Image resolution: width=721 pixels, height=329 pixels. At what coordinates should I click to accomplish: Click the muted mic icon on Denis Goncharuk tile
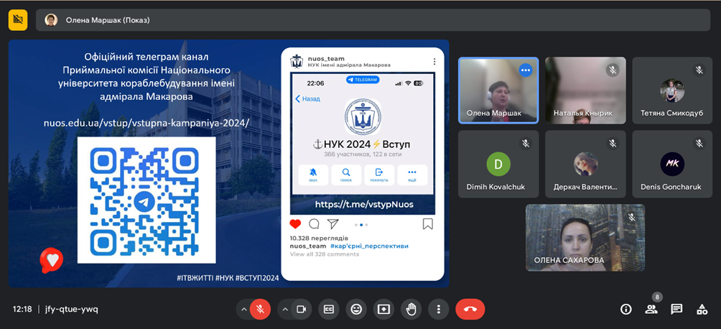point(699,144)
